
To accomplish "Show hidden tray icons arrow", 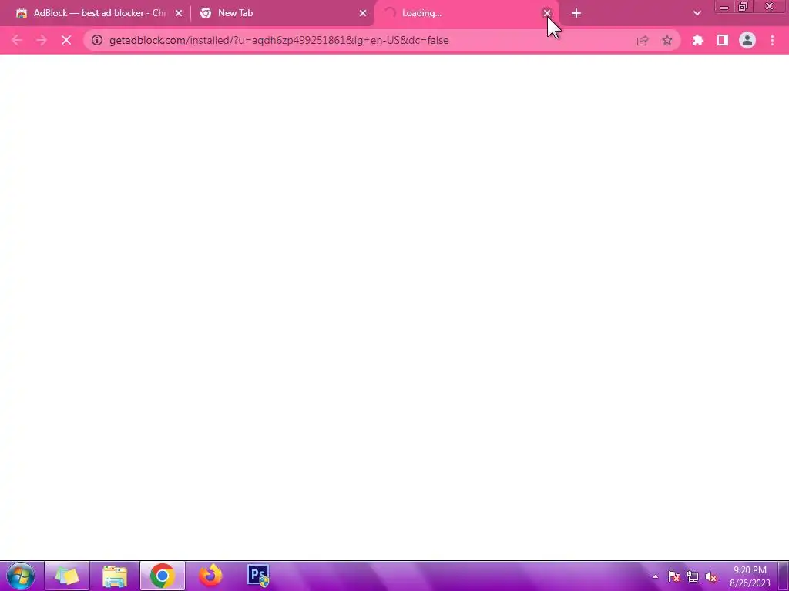I will (x=655, y=576).
